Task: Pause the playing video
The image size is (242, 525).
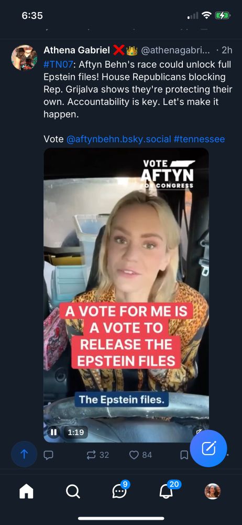Action: coord(53,432)
